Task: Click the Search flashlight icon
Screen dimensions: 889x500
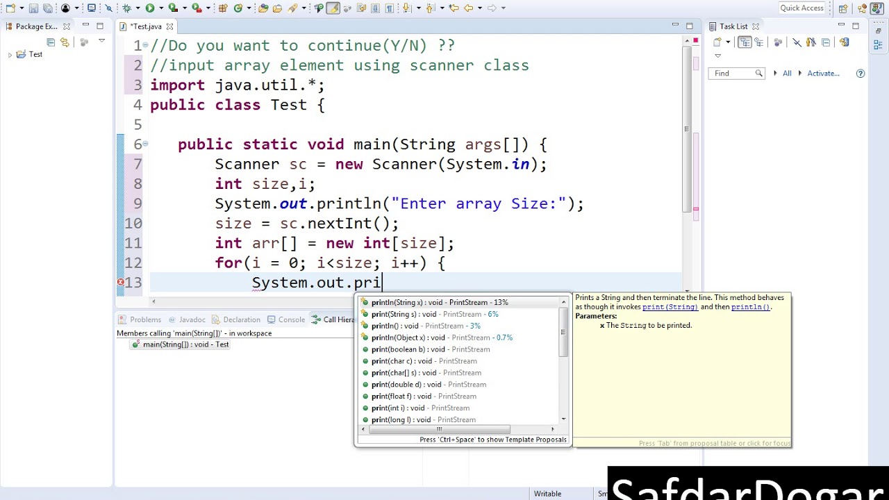Action: click(x=292, y=8)
